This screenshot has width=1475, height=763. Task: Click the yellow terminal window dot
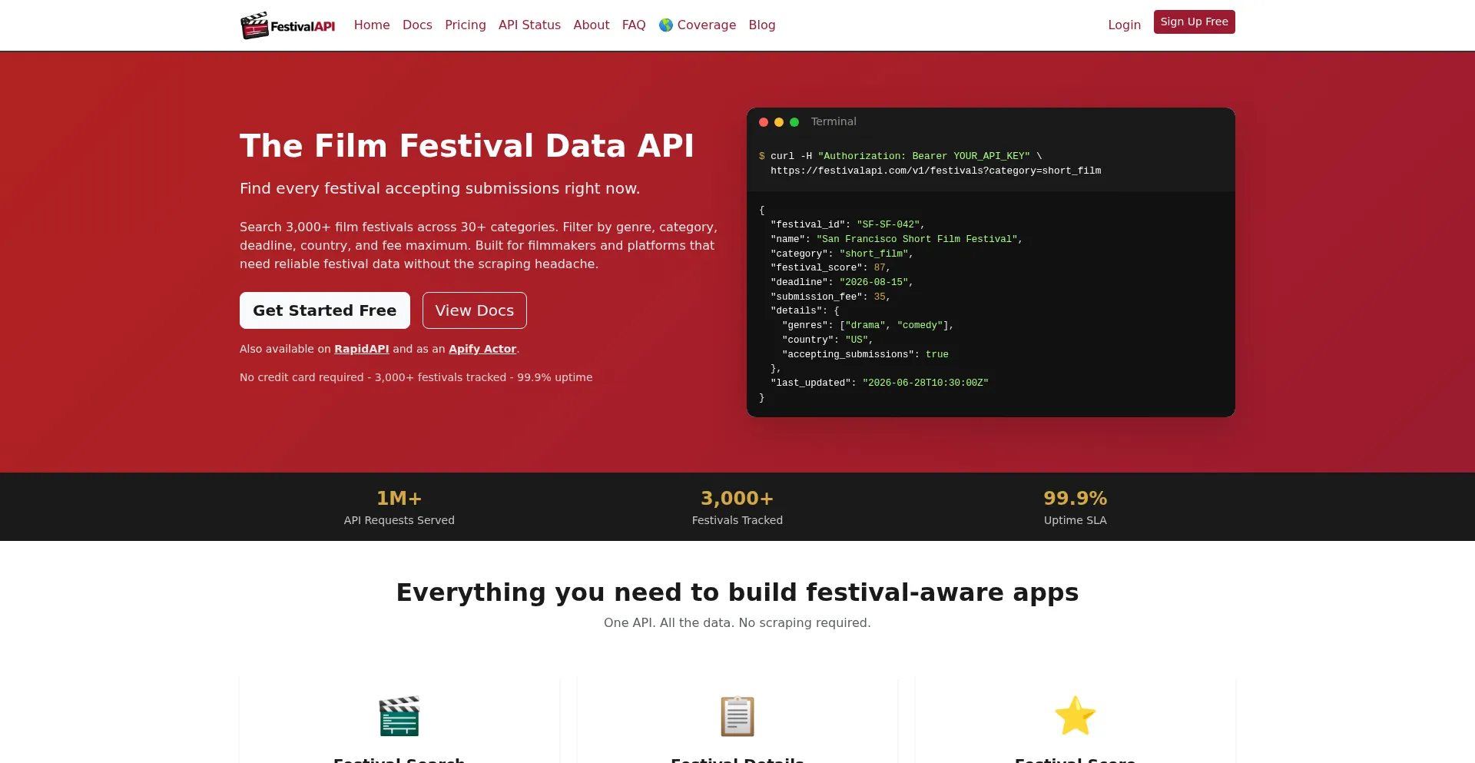tap(779, 122)
